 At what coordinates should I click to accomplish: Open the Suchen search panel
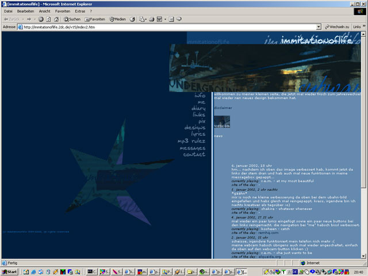(x=72, y=19)
